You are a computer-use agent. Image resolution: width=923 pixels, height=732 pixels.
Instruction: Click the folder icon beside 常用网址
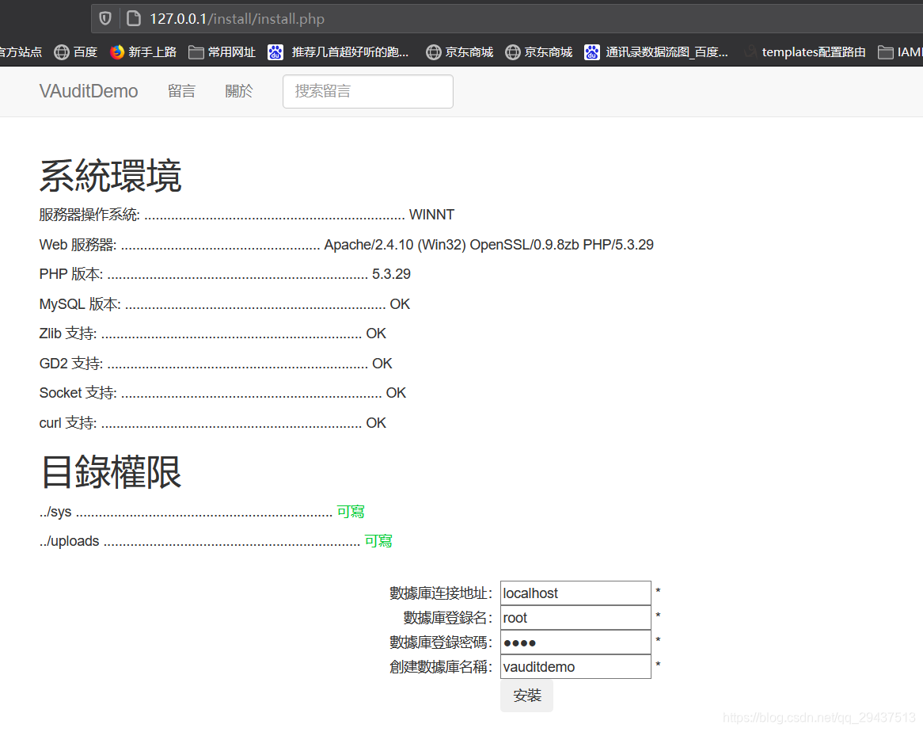pos(196,52)
